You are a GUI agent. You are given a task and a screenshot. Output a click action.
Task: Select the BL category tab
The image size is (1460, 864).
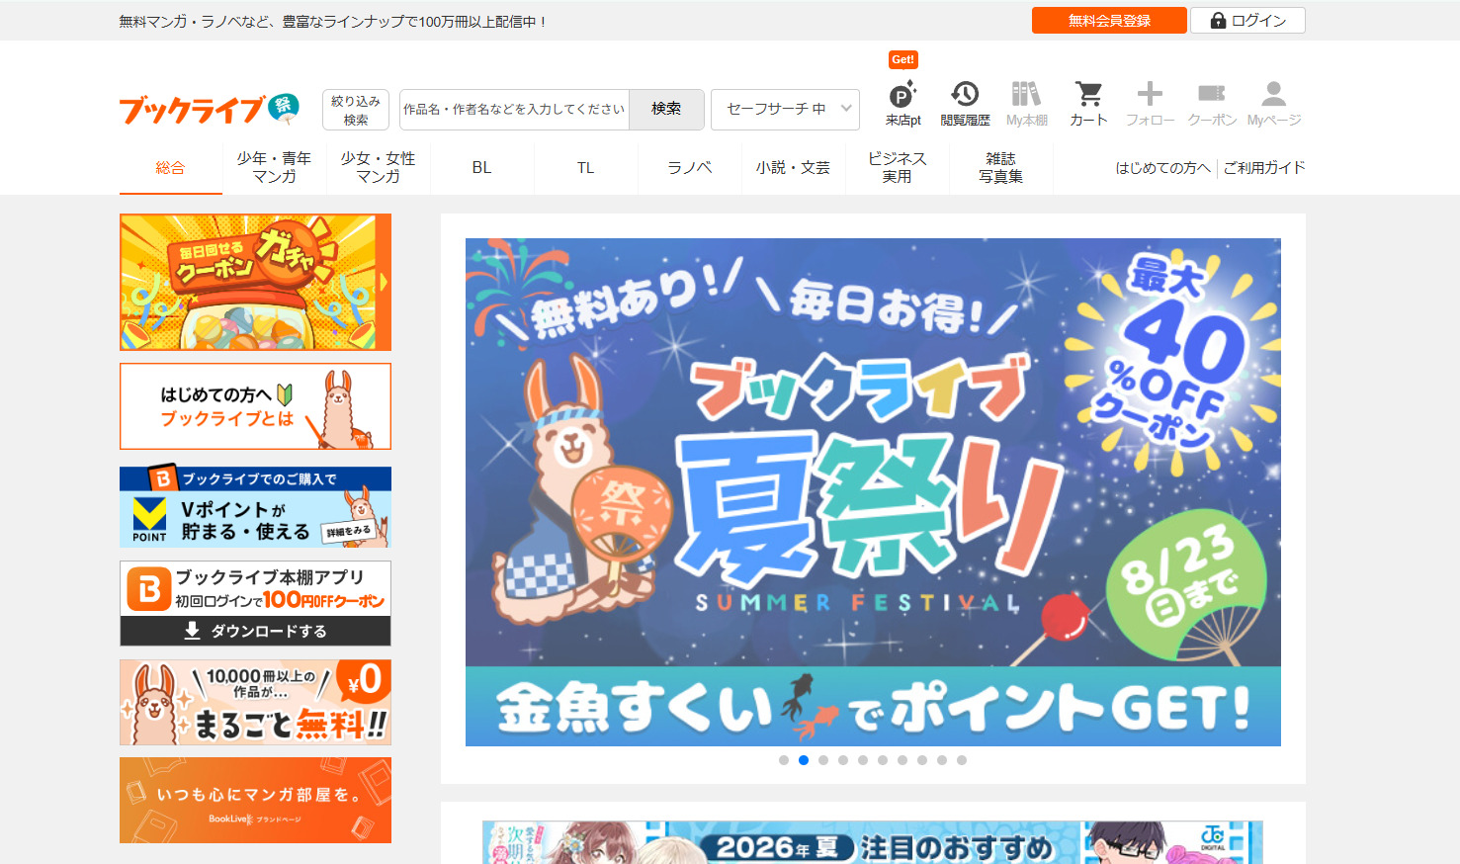tap(481, 168)
